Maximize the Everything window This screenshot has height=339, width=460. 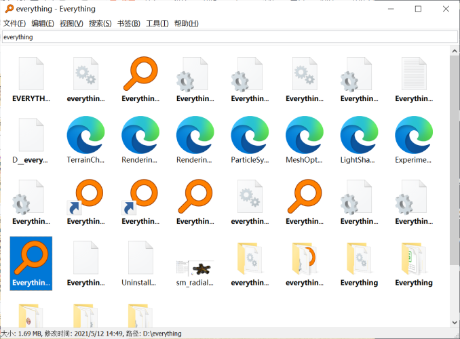click(418, 9)
